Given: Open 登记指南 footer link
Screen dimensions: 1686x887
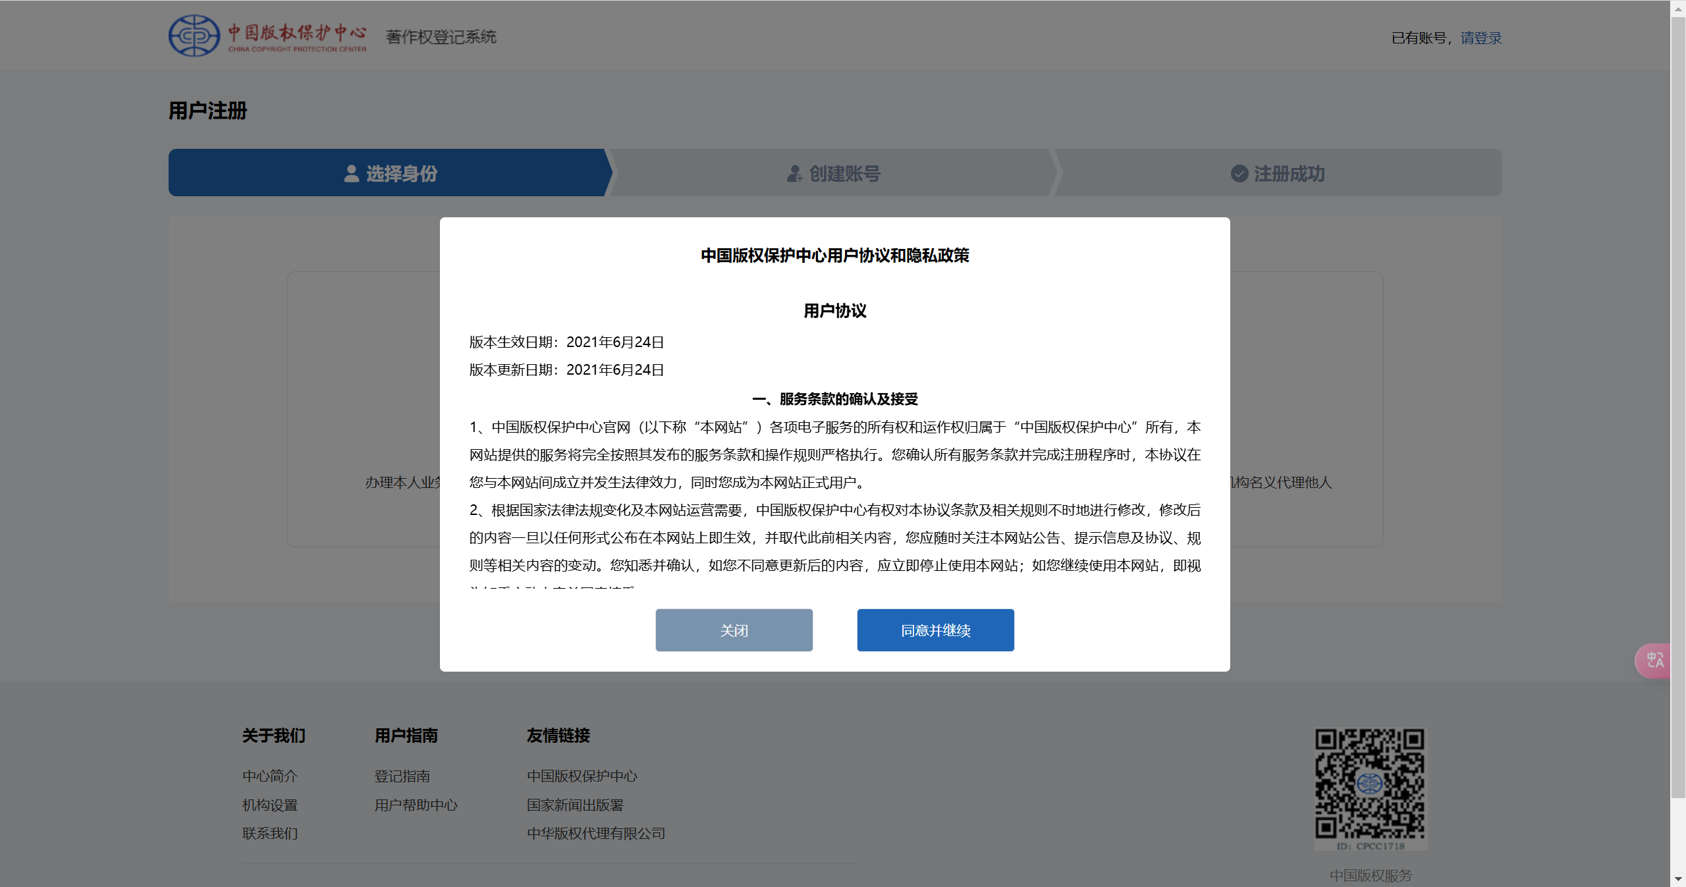Looking at the screenshot, I should click(402, 776).
